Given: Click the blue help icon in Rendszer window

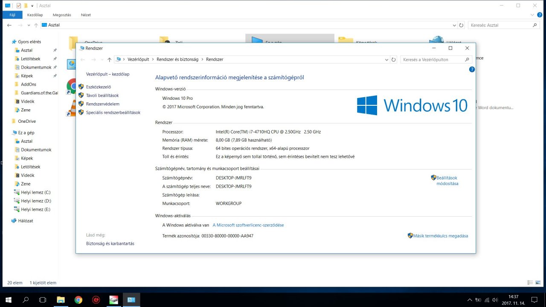Looking at the screenshot, I should click(472, 69).
